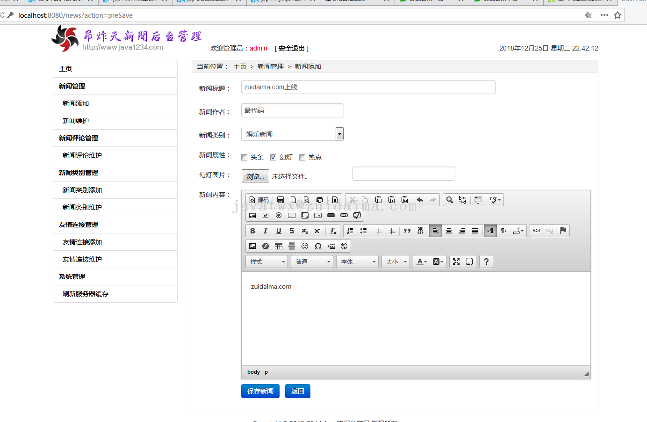Insert Image icon in editor
The image size is (647, 422).
[252, 246]
